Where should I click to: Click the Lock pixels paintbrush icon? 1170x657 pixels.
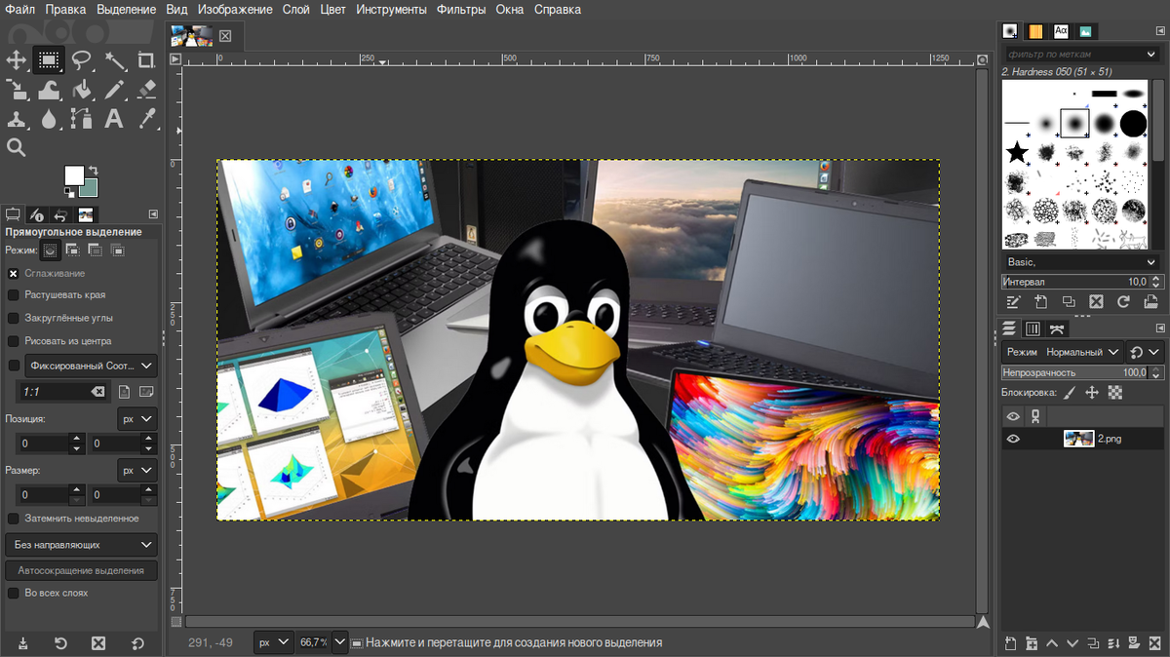point(1069,393)
